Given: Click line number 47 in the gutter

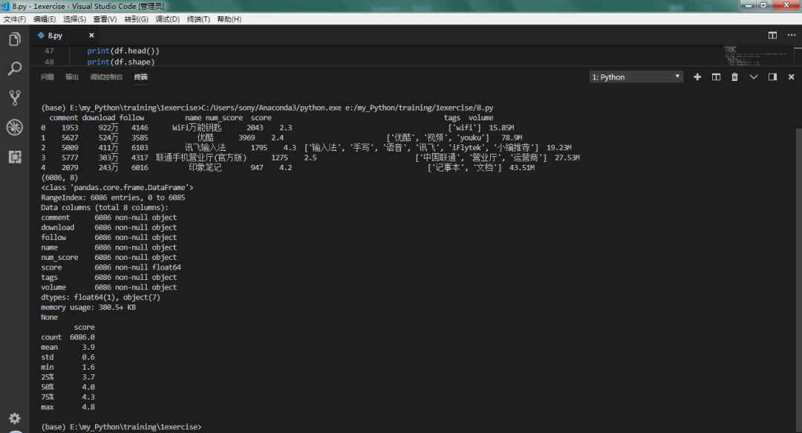Looking at the screenshot, I should (49, 51).
